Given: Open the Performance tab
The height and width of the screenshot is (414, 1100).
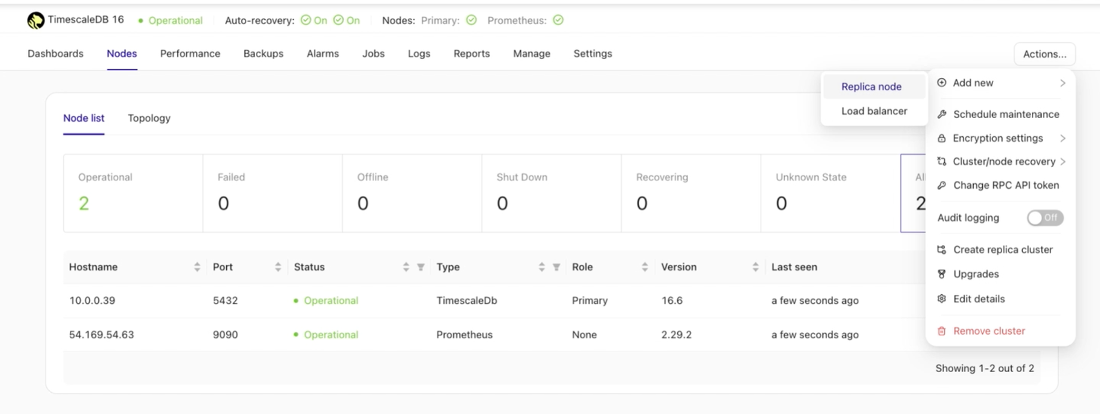Looking at the screenshot, I should pos(190,54).
